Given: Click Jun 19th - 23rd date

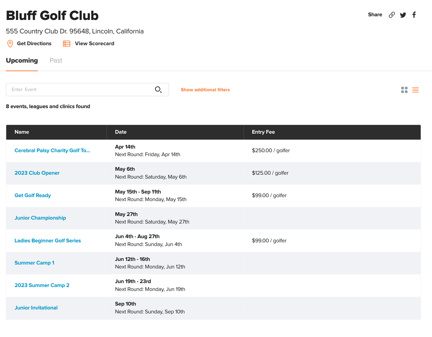Looking at the screenshot, I should click(133, 281).
